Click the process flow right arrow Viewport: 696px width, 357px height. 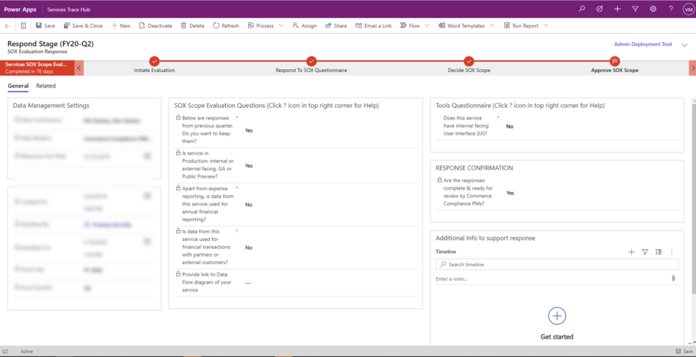coord(693,68)
